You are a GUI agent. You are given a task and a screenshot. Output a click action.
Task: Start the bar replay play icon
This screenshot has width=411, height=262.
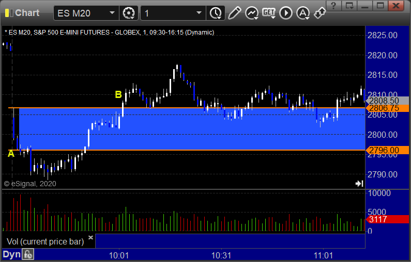click(x=286, y=13)
